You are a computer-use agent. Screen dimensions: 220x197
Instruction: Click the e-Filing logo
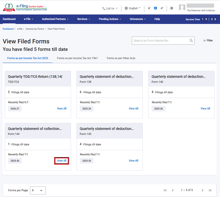click(x=25, y=7)
